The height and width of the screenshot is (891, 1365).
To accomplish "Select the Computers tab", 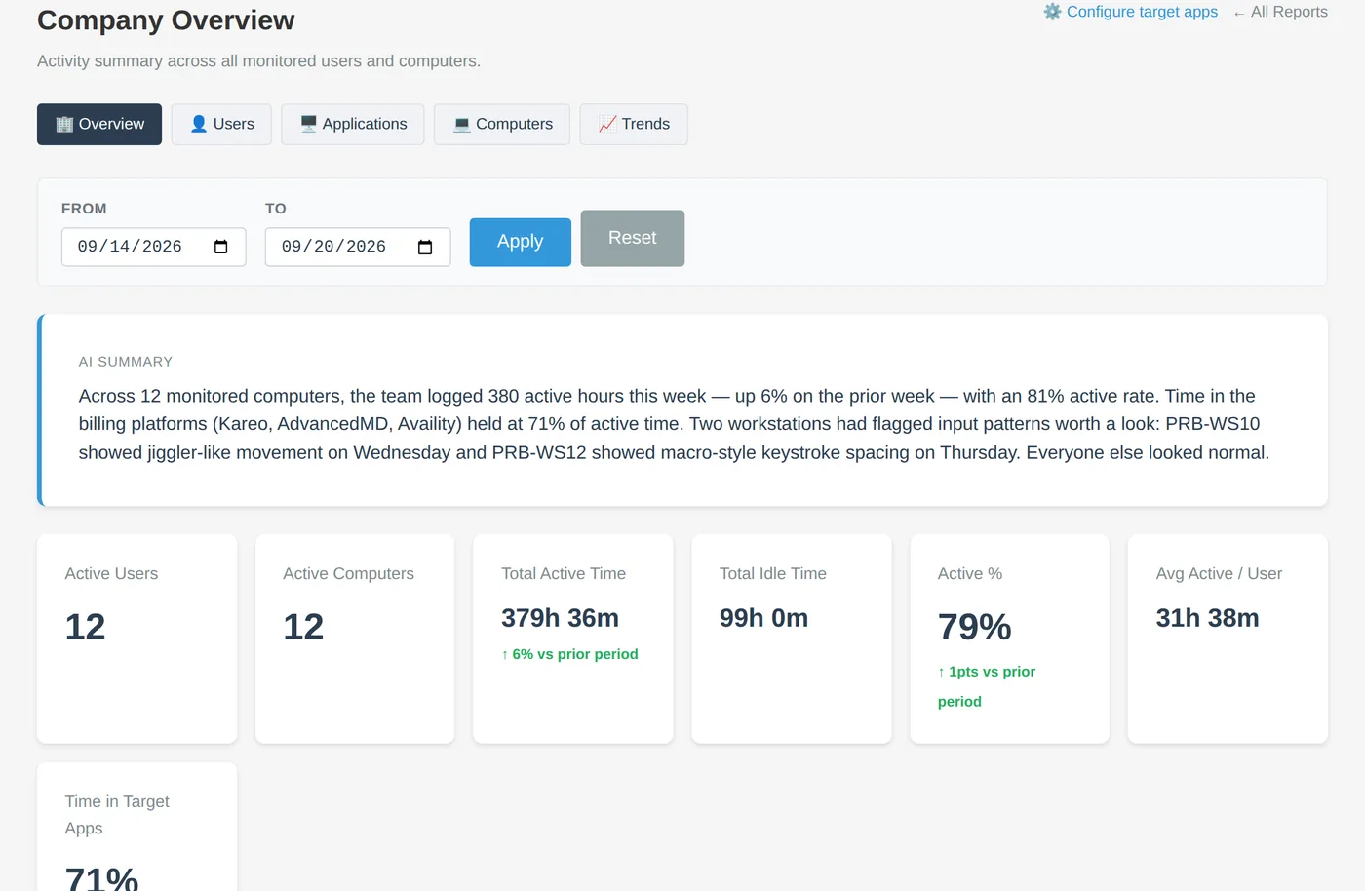I will click(502, 124).
